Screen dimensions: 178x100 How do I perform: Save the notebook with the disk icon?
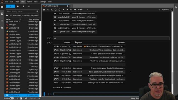(x=44, y=10)
